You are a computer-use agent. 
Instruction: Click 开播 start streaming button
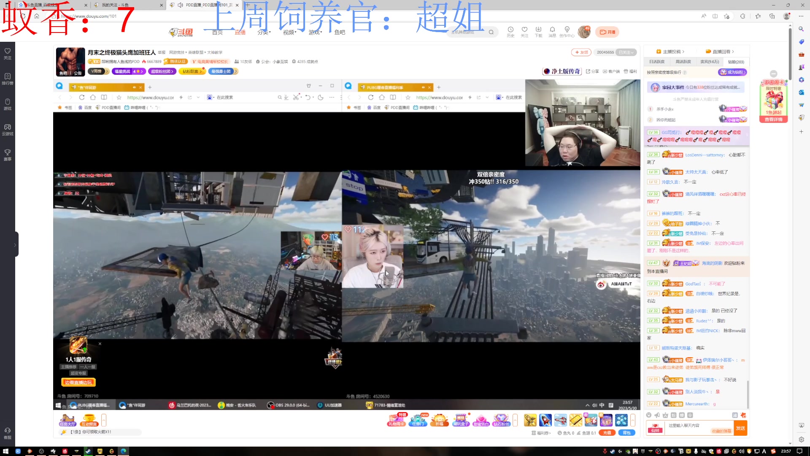[607, 32]
